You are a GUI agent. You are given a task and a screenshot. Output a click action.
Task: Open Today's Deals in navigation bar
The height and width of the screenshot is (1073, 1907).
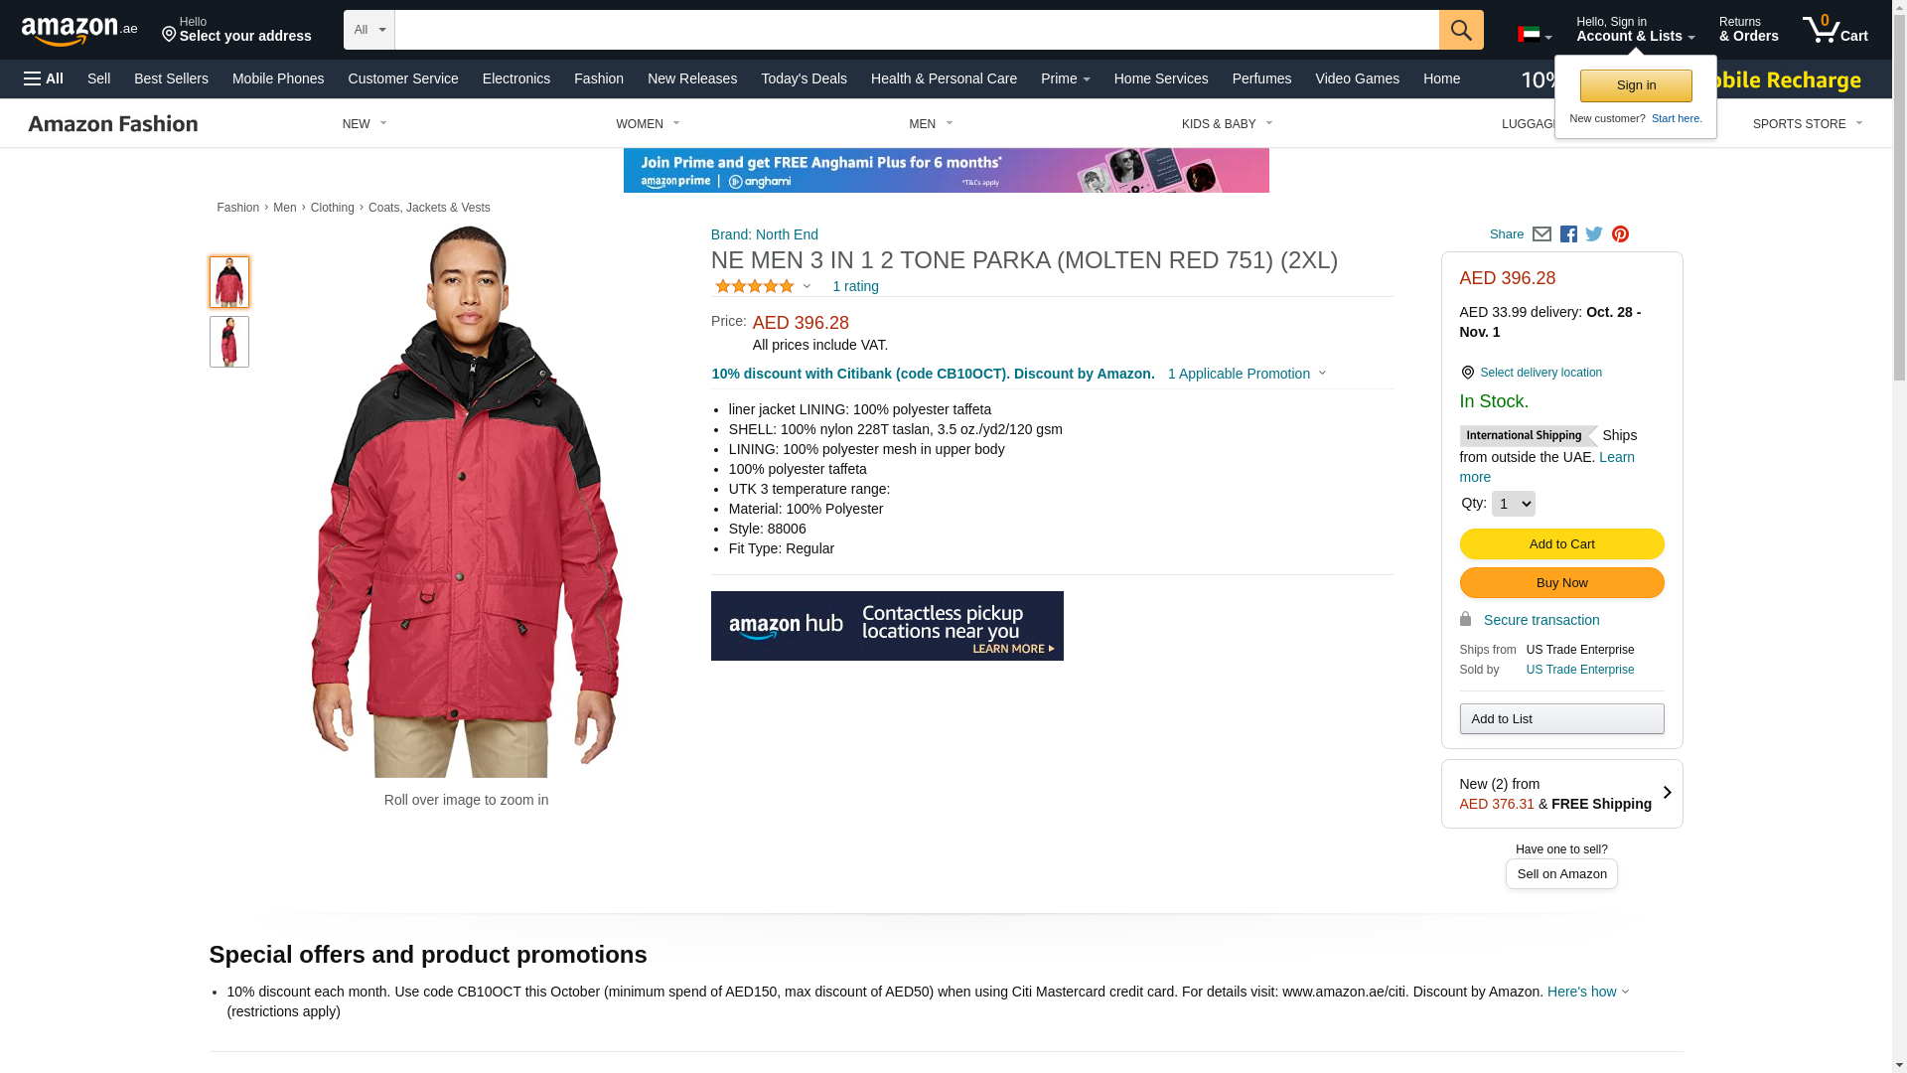pos(804,78)
